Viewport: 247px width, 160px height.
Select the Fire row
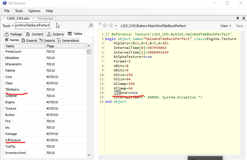45,121
